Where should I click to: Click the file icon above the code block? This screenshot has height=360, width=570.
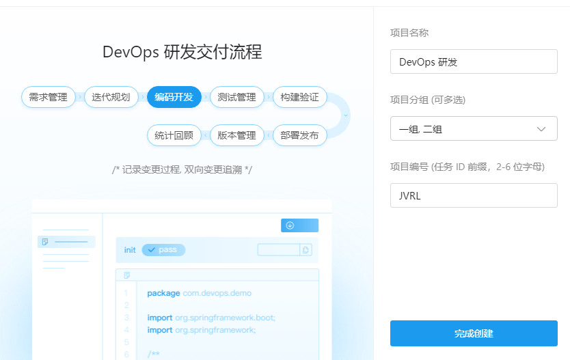[127, 275]
